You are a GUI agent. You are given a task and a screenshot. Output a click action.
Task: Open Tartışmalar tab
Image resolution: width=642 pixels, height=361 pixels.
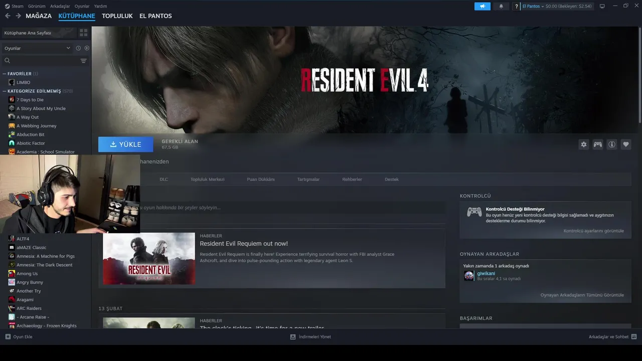(308, 179)
